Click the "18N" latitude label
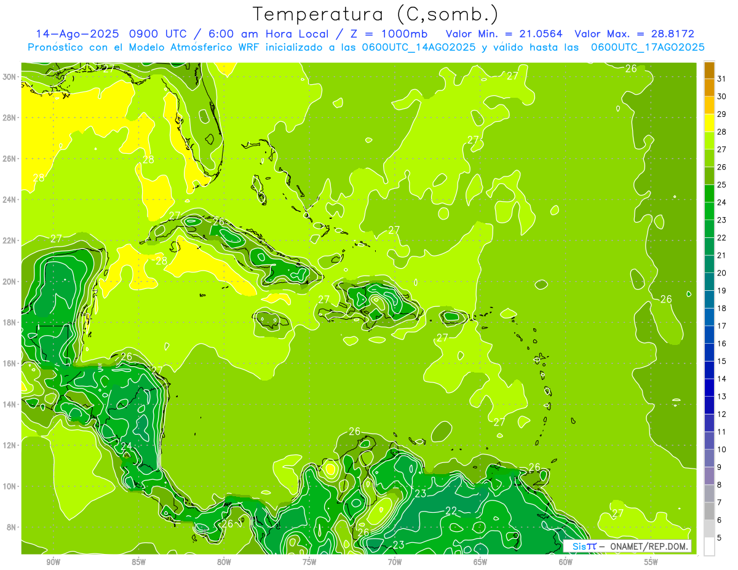This screenshot has height=570, width=738. point(10,322)
